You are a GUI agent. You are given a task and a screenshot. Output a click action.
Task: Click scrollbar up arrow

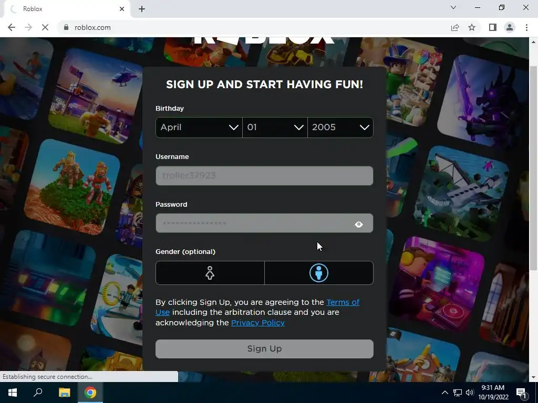[533, 42]
